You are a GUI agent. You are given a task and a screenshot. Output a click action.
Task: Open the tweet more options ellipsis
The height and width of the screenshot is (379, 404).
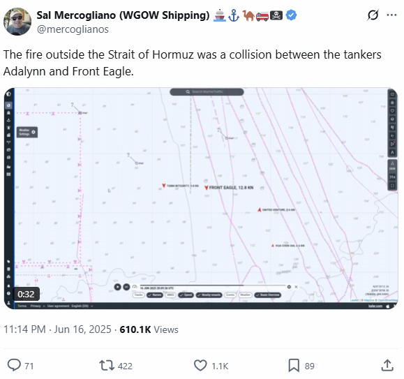391,15
